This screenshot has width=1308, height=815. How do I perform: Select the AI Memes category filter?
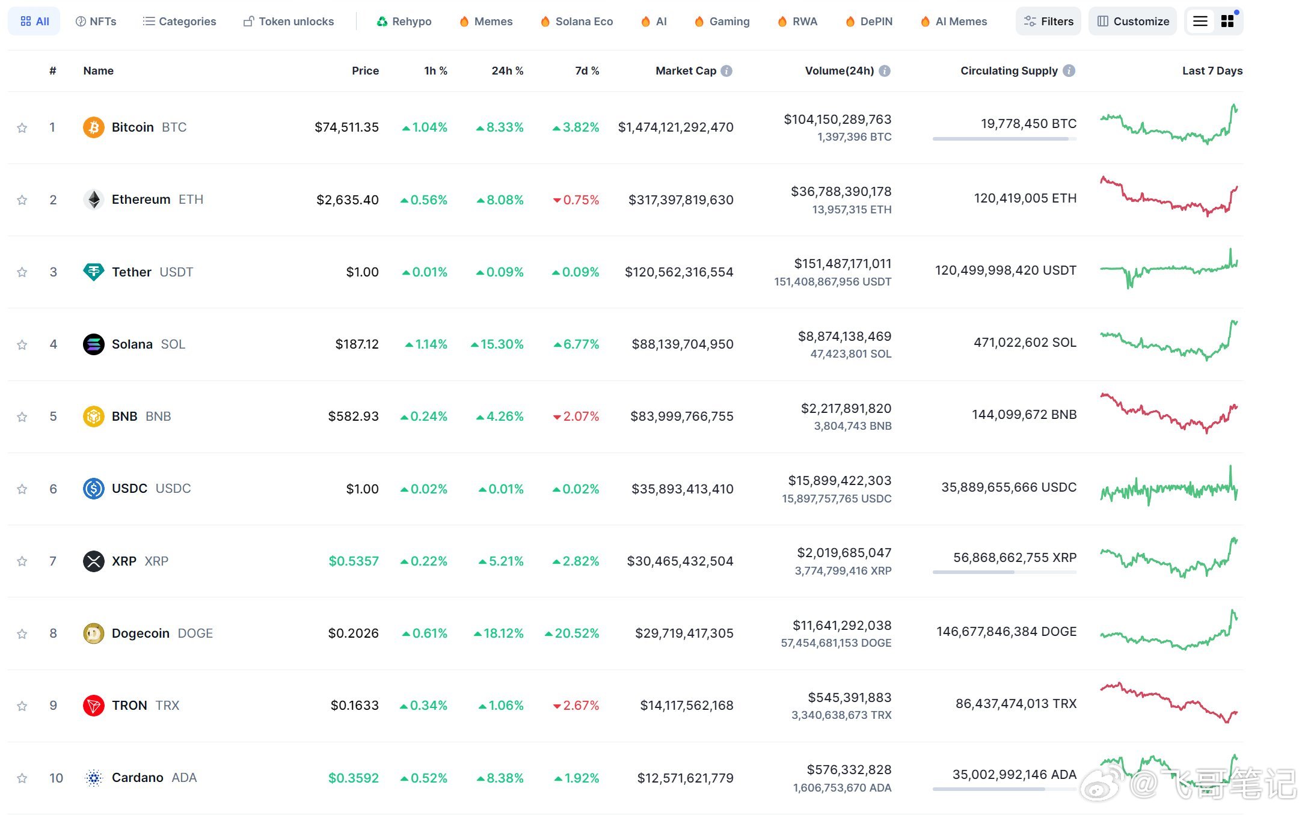coord(954,22)
